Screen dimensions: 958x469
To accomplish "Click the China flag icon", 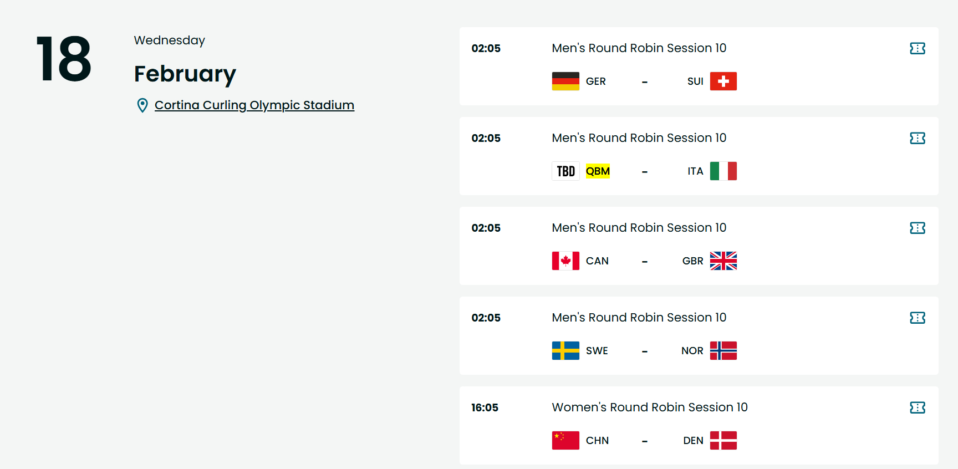I will pos(565,441).
